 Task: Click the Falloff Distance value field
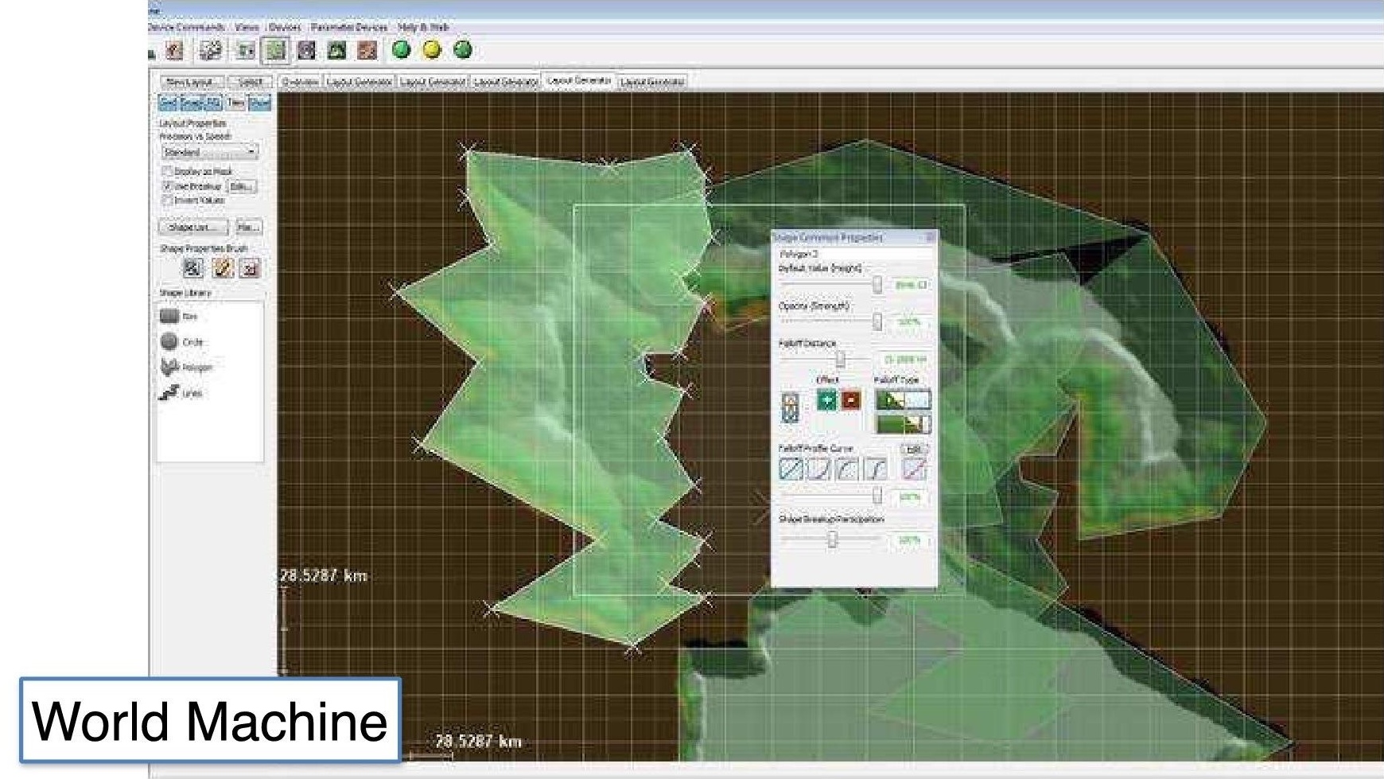coord(904,360)
